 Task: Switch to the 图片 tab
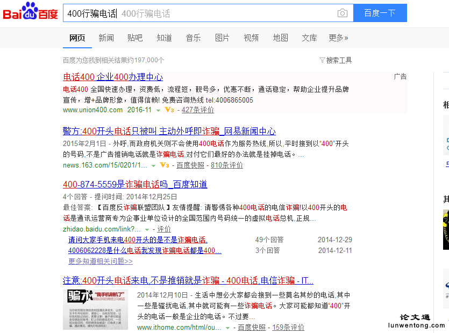click(x=223, y=38)
